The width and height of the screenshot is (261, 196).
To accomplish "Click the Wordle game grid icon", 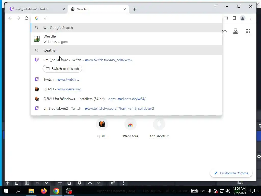I will (37, 39).
